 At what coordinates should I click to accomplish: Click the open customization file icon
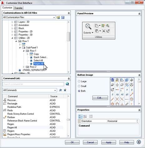58,18
